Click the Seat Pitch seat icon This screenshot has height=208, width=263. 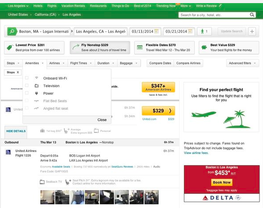coord(68,182)
